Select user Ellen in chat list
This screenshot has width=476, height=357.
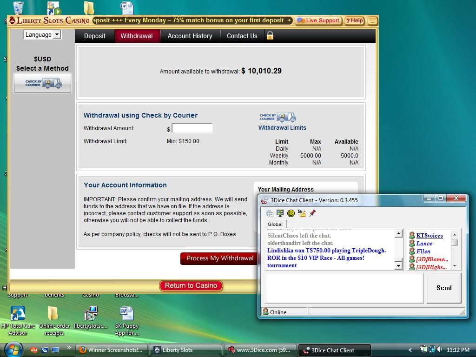[x=423, y=251]
